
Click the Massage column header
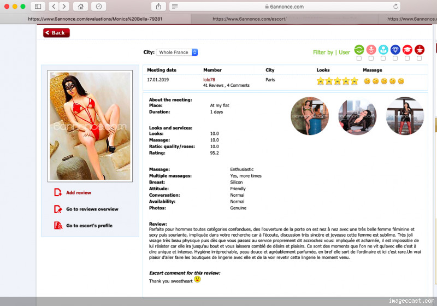[373, 70]
